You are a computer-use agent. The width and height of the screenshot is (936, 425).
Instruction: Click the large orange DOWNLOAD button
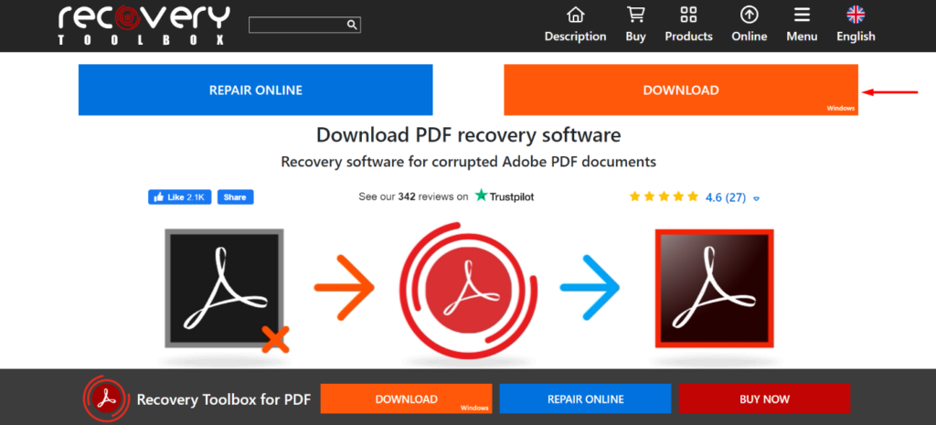[681, 90]
